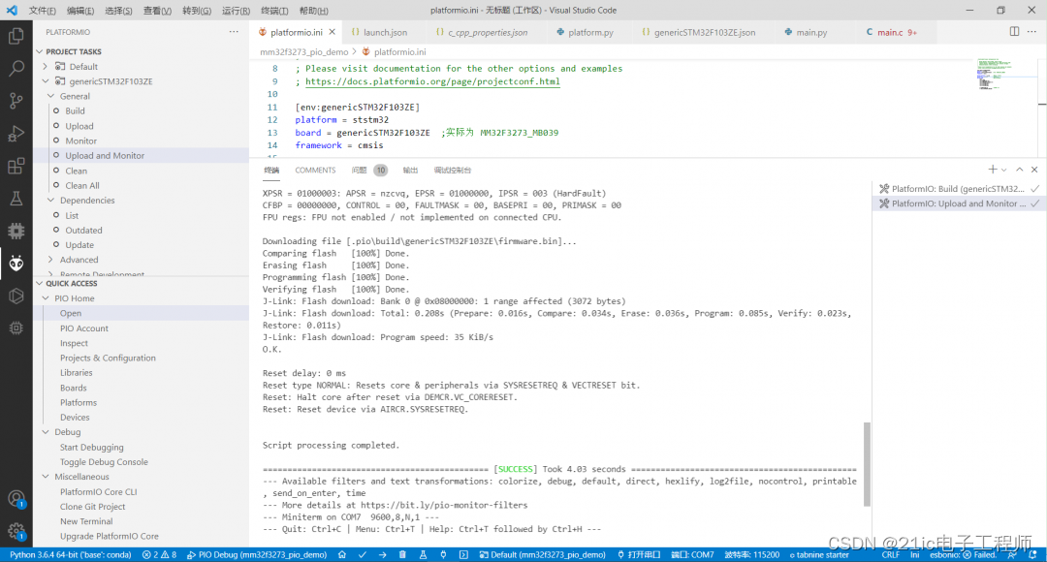Open 文件(F) menu

(x=42, y=11)
